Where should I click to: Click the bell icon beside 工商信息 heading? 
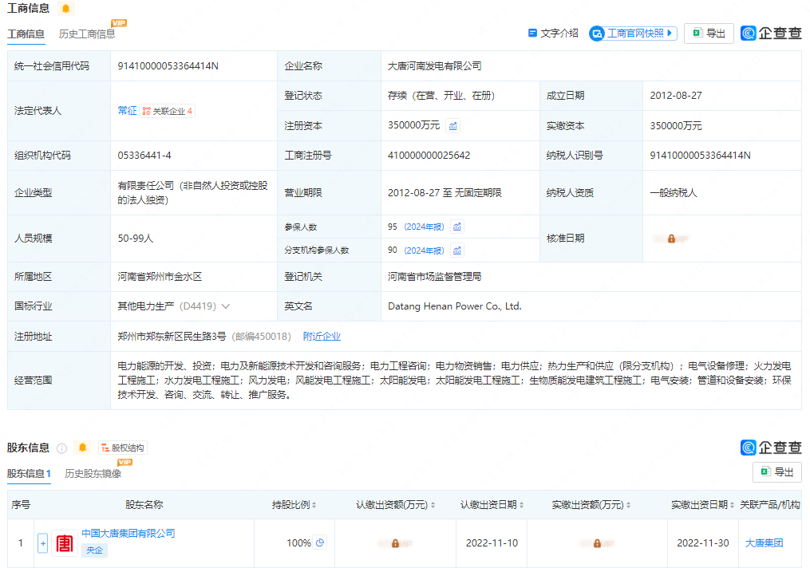67,8
